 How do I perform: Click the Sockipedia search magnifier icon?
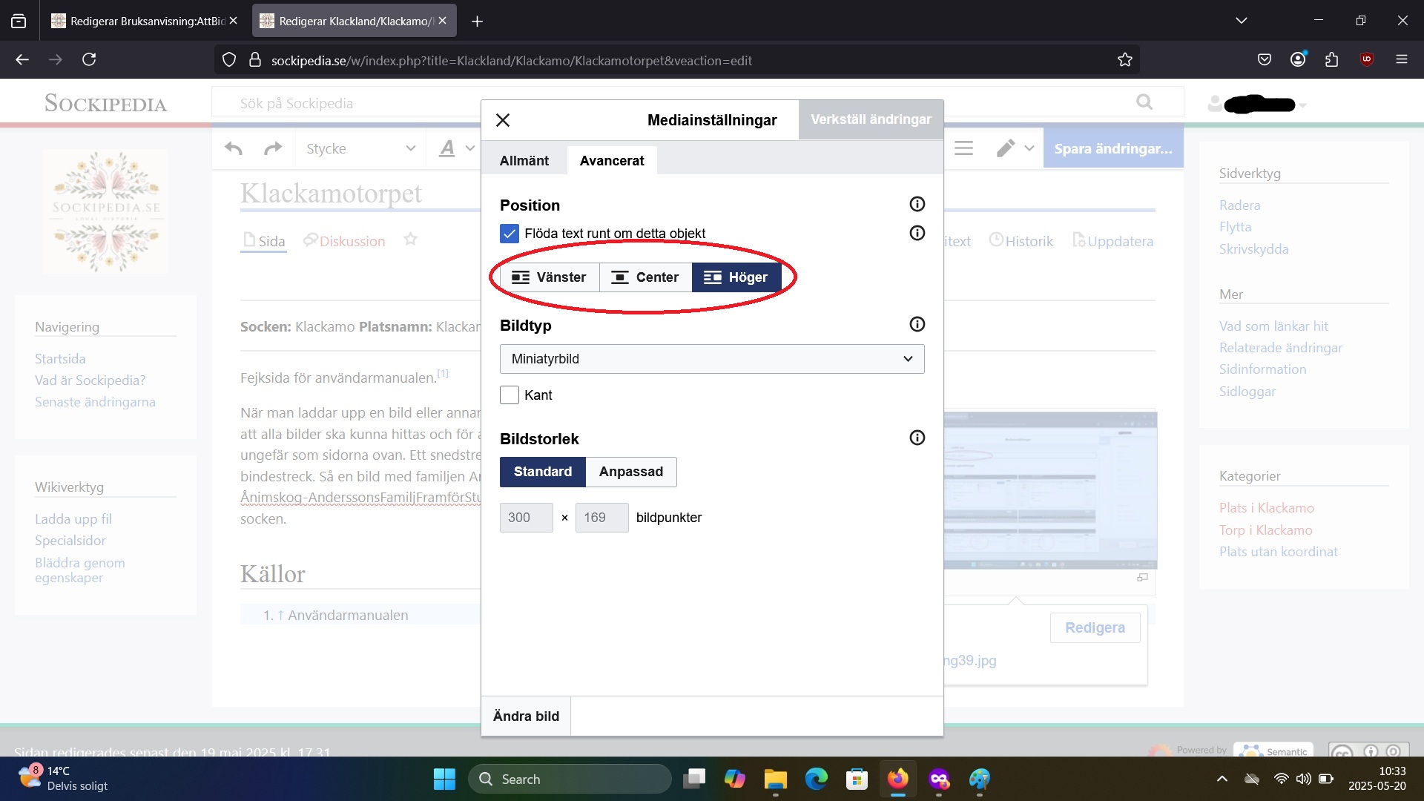click(x=1144, y=102)
